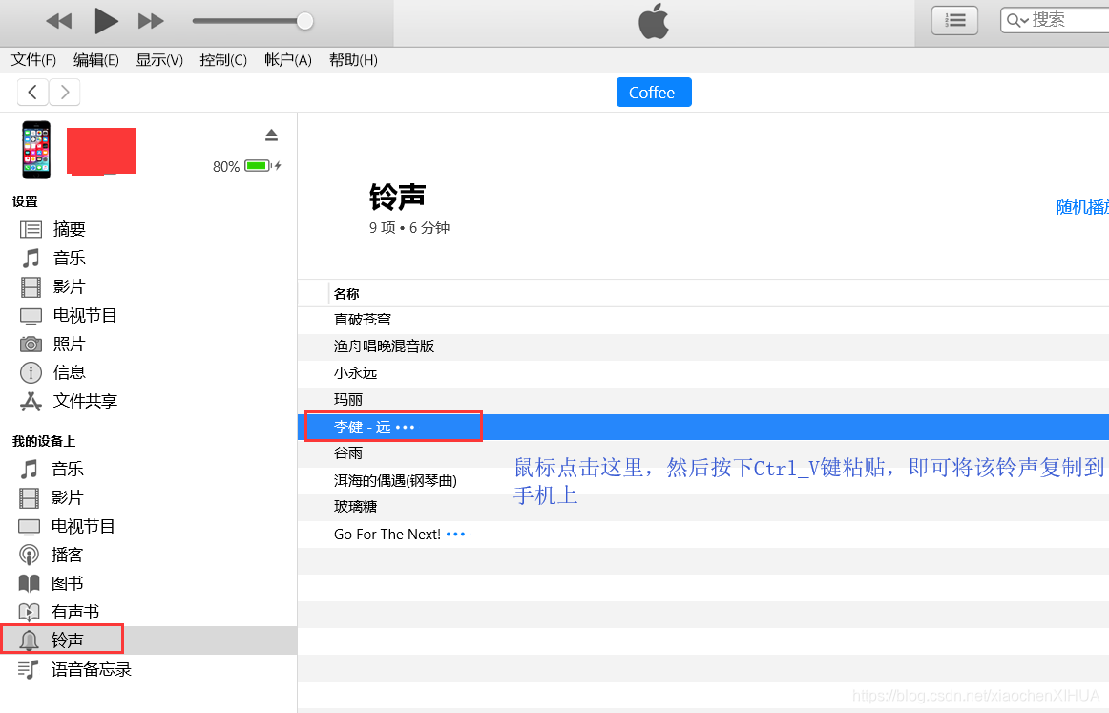The width and height of the screenshot is (1109, 713).
Task: Select 语音备忘录 voice memos
Action: click(x=92, y=669)
